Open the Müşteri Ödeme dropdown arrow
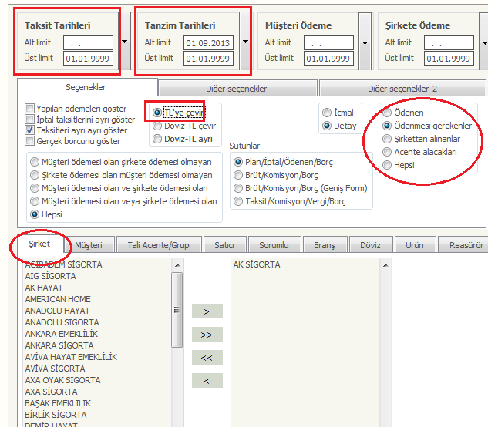 click(x=365, y=42)
